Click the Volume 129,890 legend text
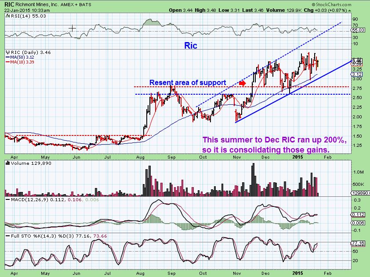Viewport: 370px width, 277px height. pos(31,163)
